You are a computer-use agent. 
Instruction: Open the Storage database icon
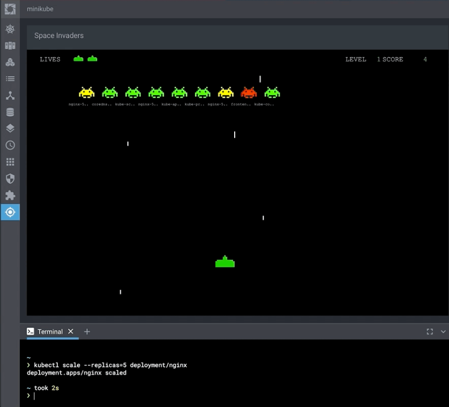tap(10, 112)
